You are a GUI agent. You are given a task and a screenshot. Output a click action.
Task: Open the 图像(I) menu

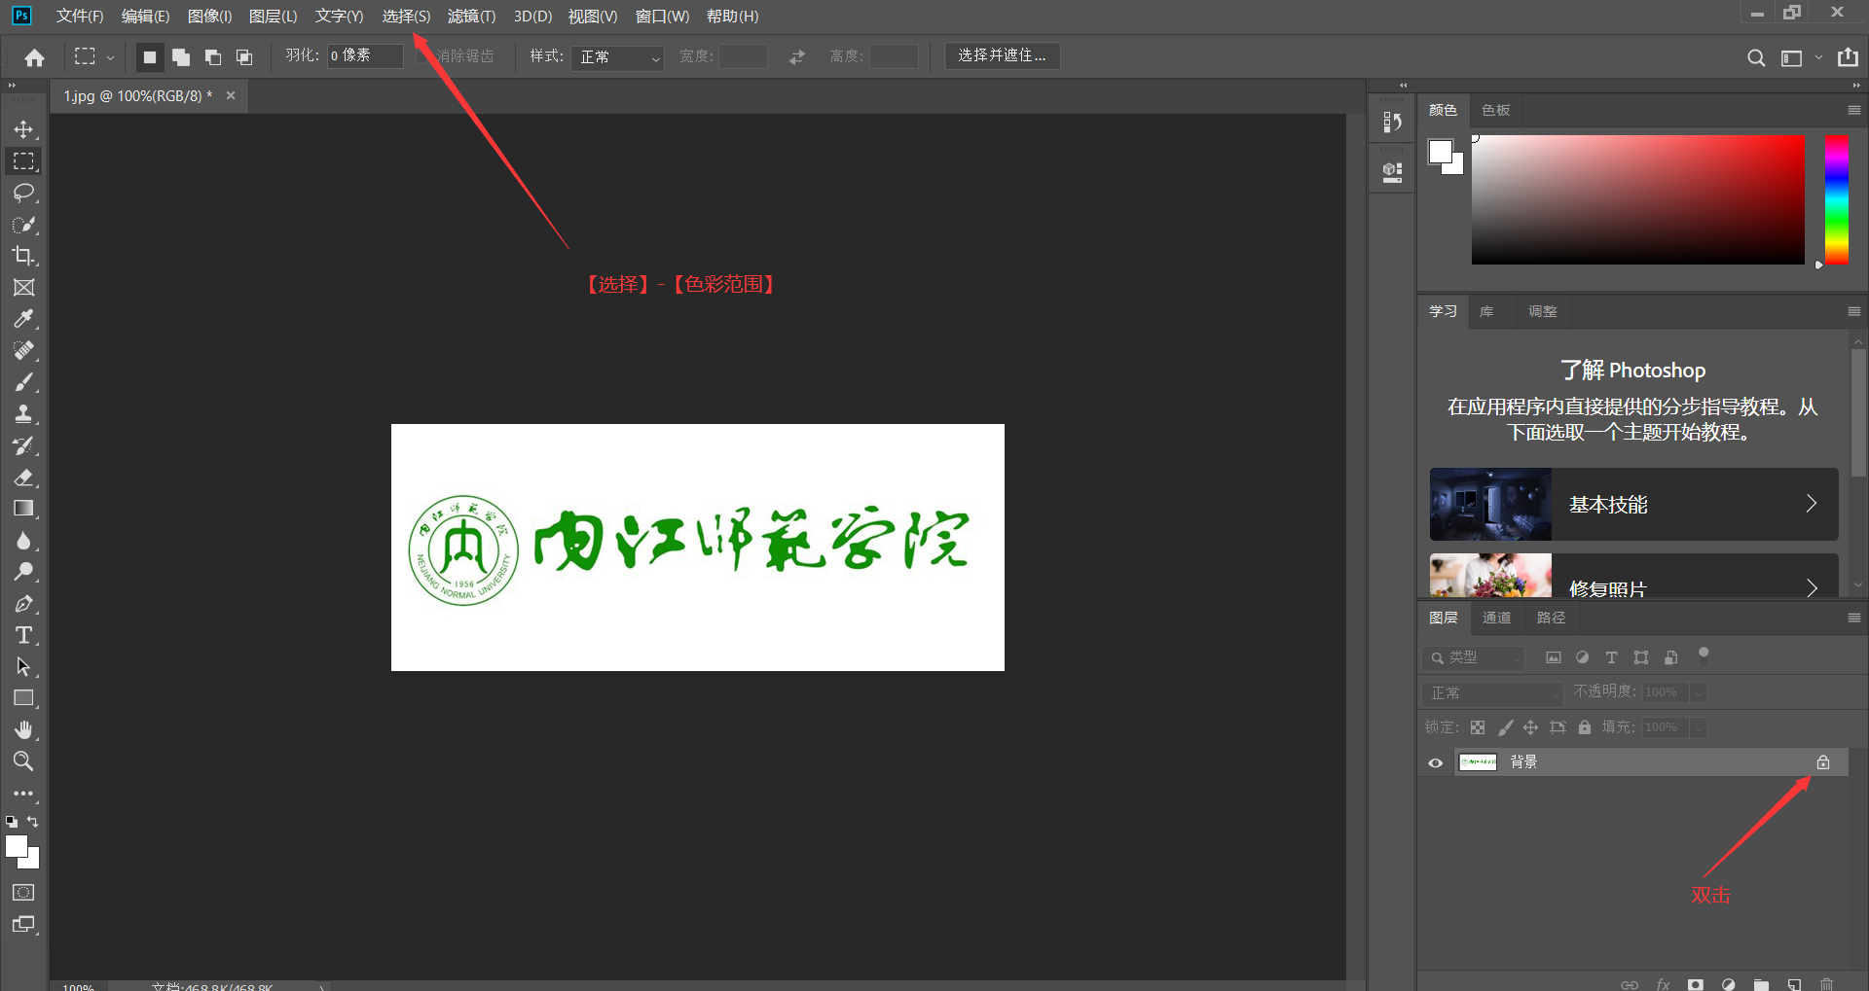(x=209, y=17)
